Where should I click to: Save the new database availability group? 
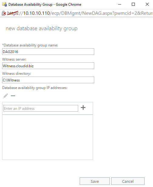(x=95, y=181)
